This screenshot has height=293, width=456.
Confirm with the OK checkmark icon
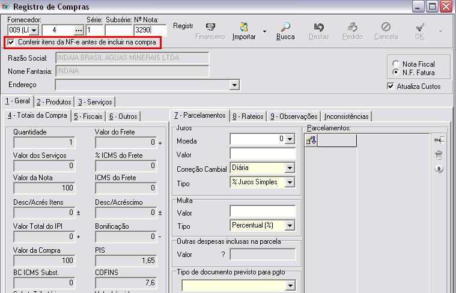point(420,28)
